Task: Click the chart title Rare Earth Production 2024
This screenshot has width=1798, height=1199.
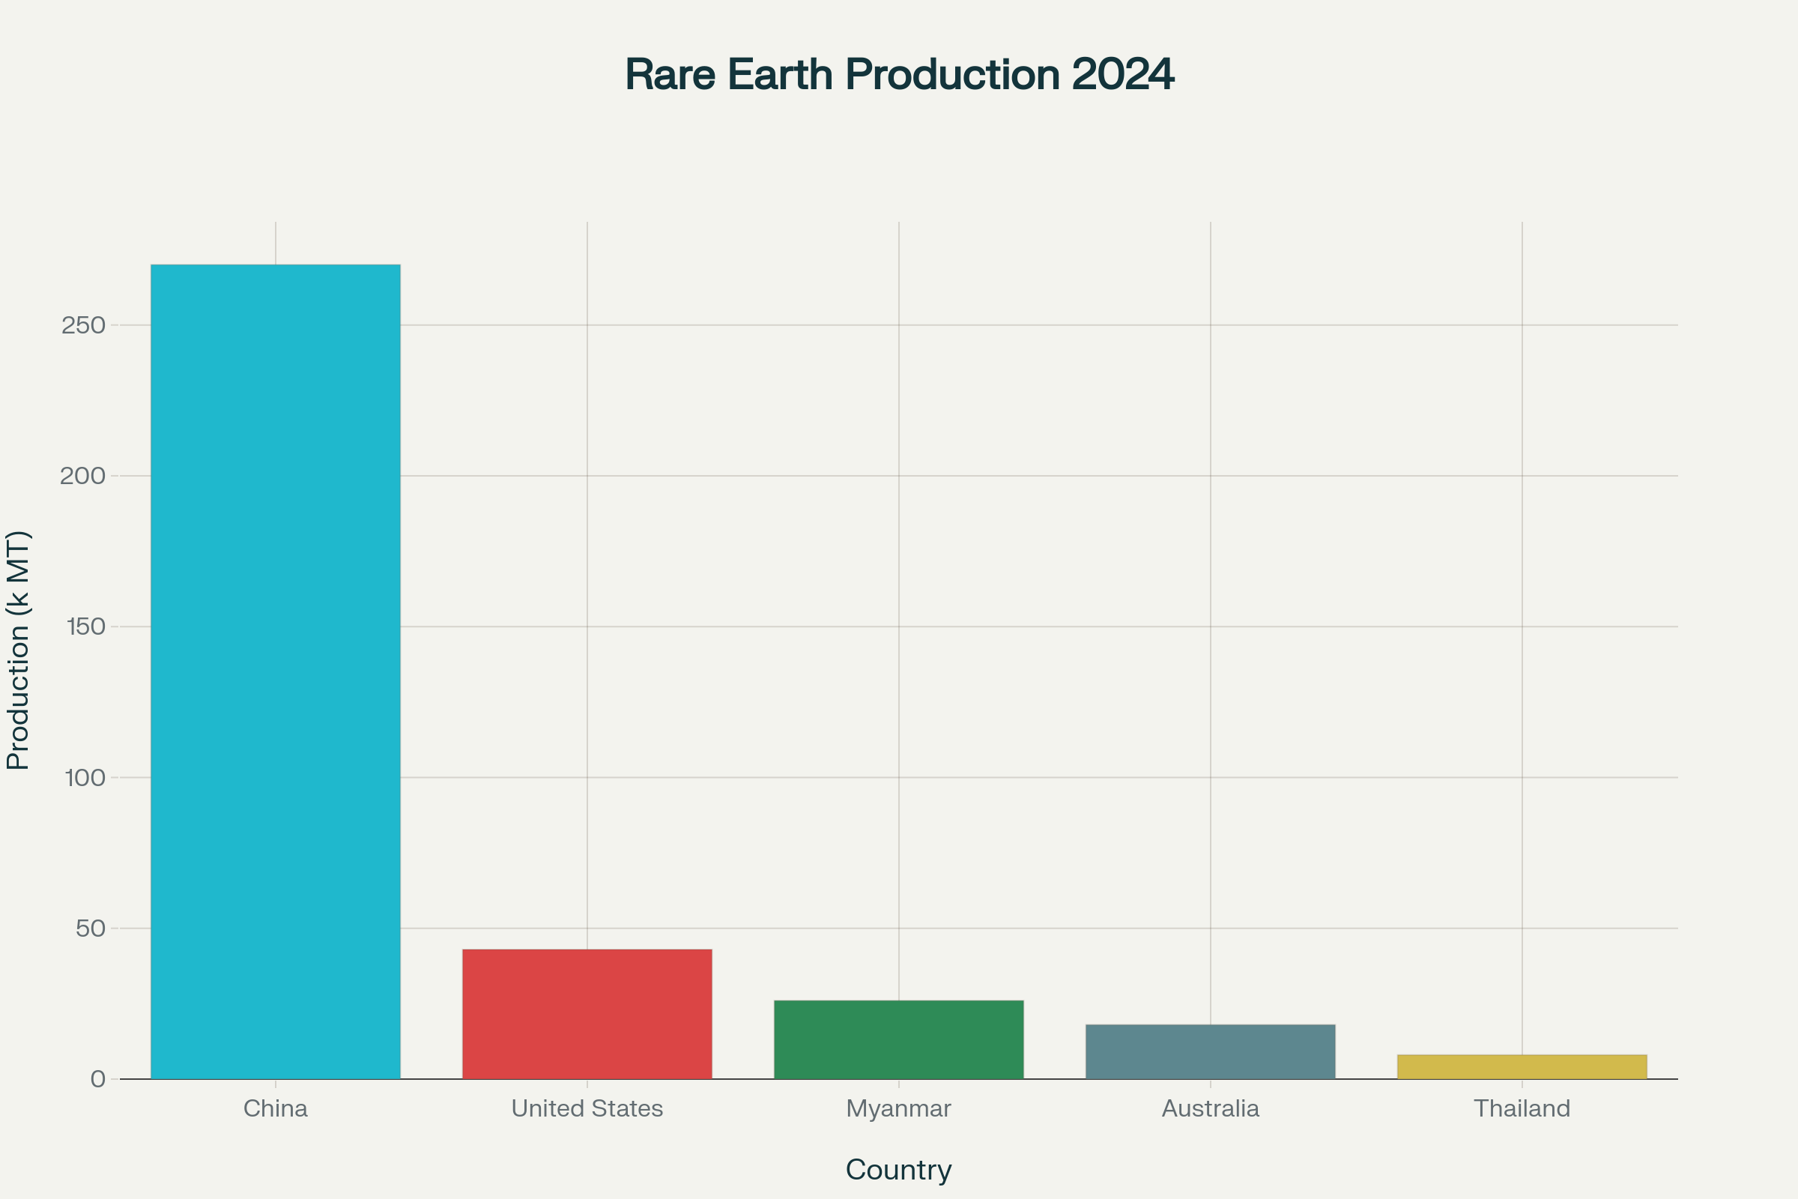Action: tap(899, 75)
